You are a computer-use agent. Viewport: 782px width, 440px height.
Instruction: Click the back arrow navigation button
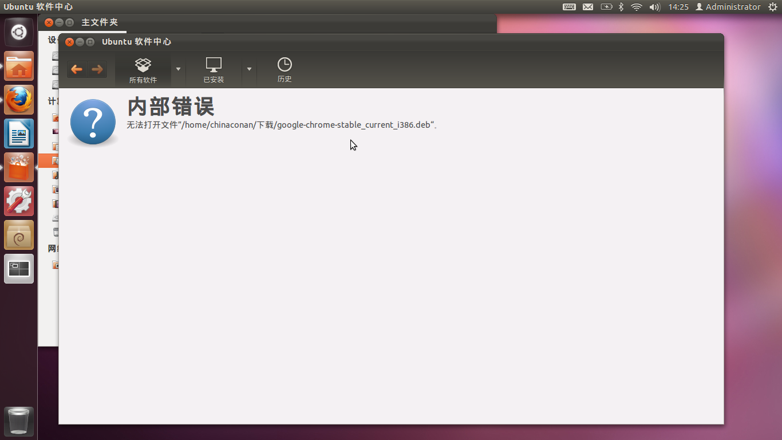coord(77,70)
